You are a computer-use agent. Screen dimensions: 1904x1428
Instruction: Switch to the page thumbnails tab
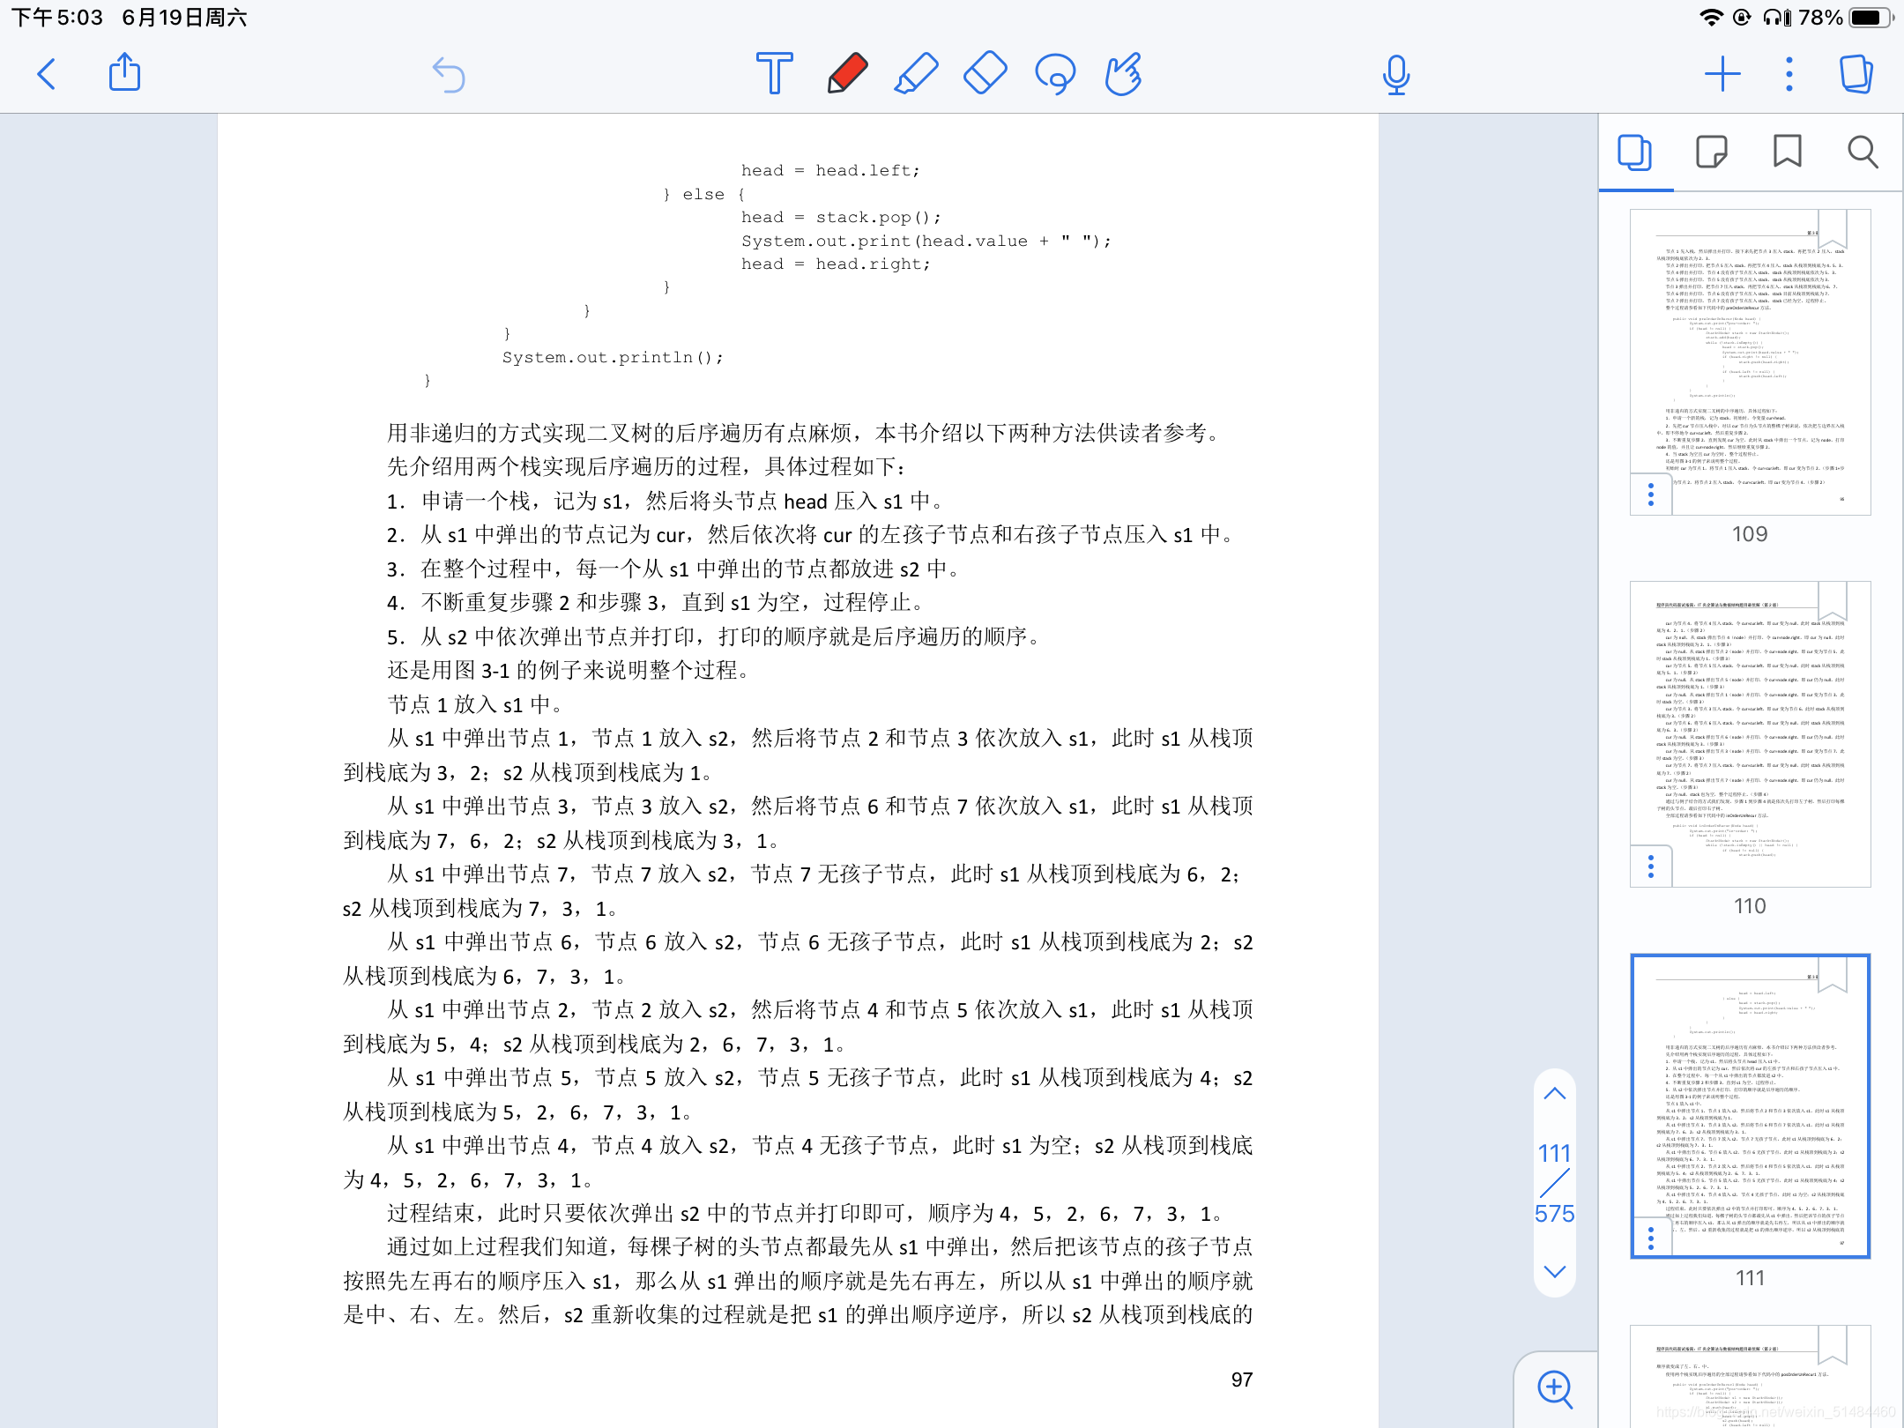point(1634,153)
